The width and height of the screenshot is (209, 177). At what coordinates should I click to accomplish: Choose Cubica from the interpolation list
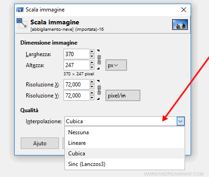pyautogui.click(x=125, y=154)
